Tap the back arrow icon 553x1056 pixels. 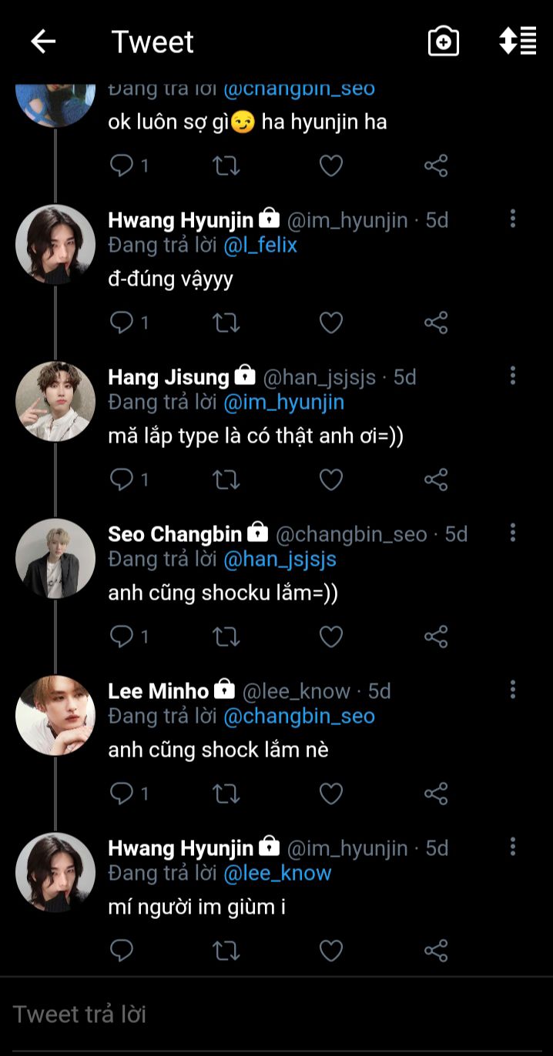click(43, 42)
